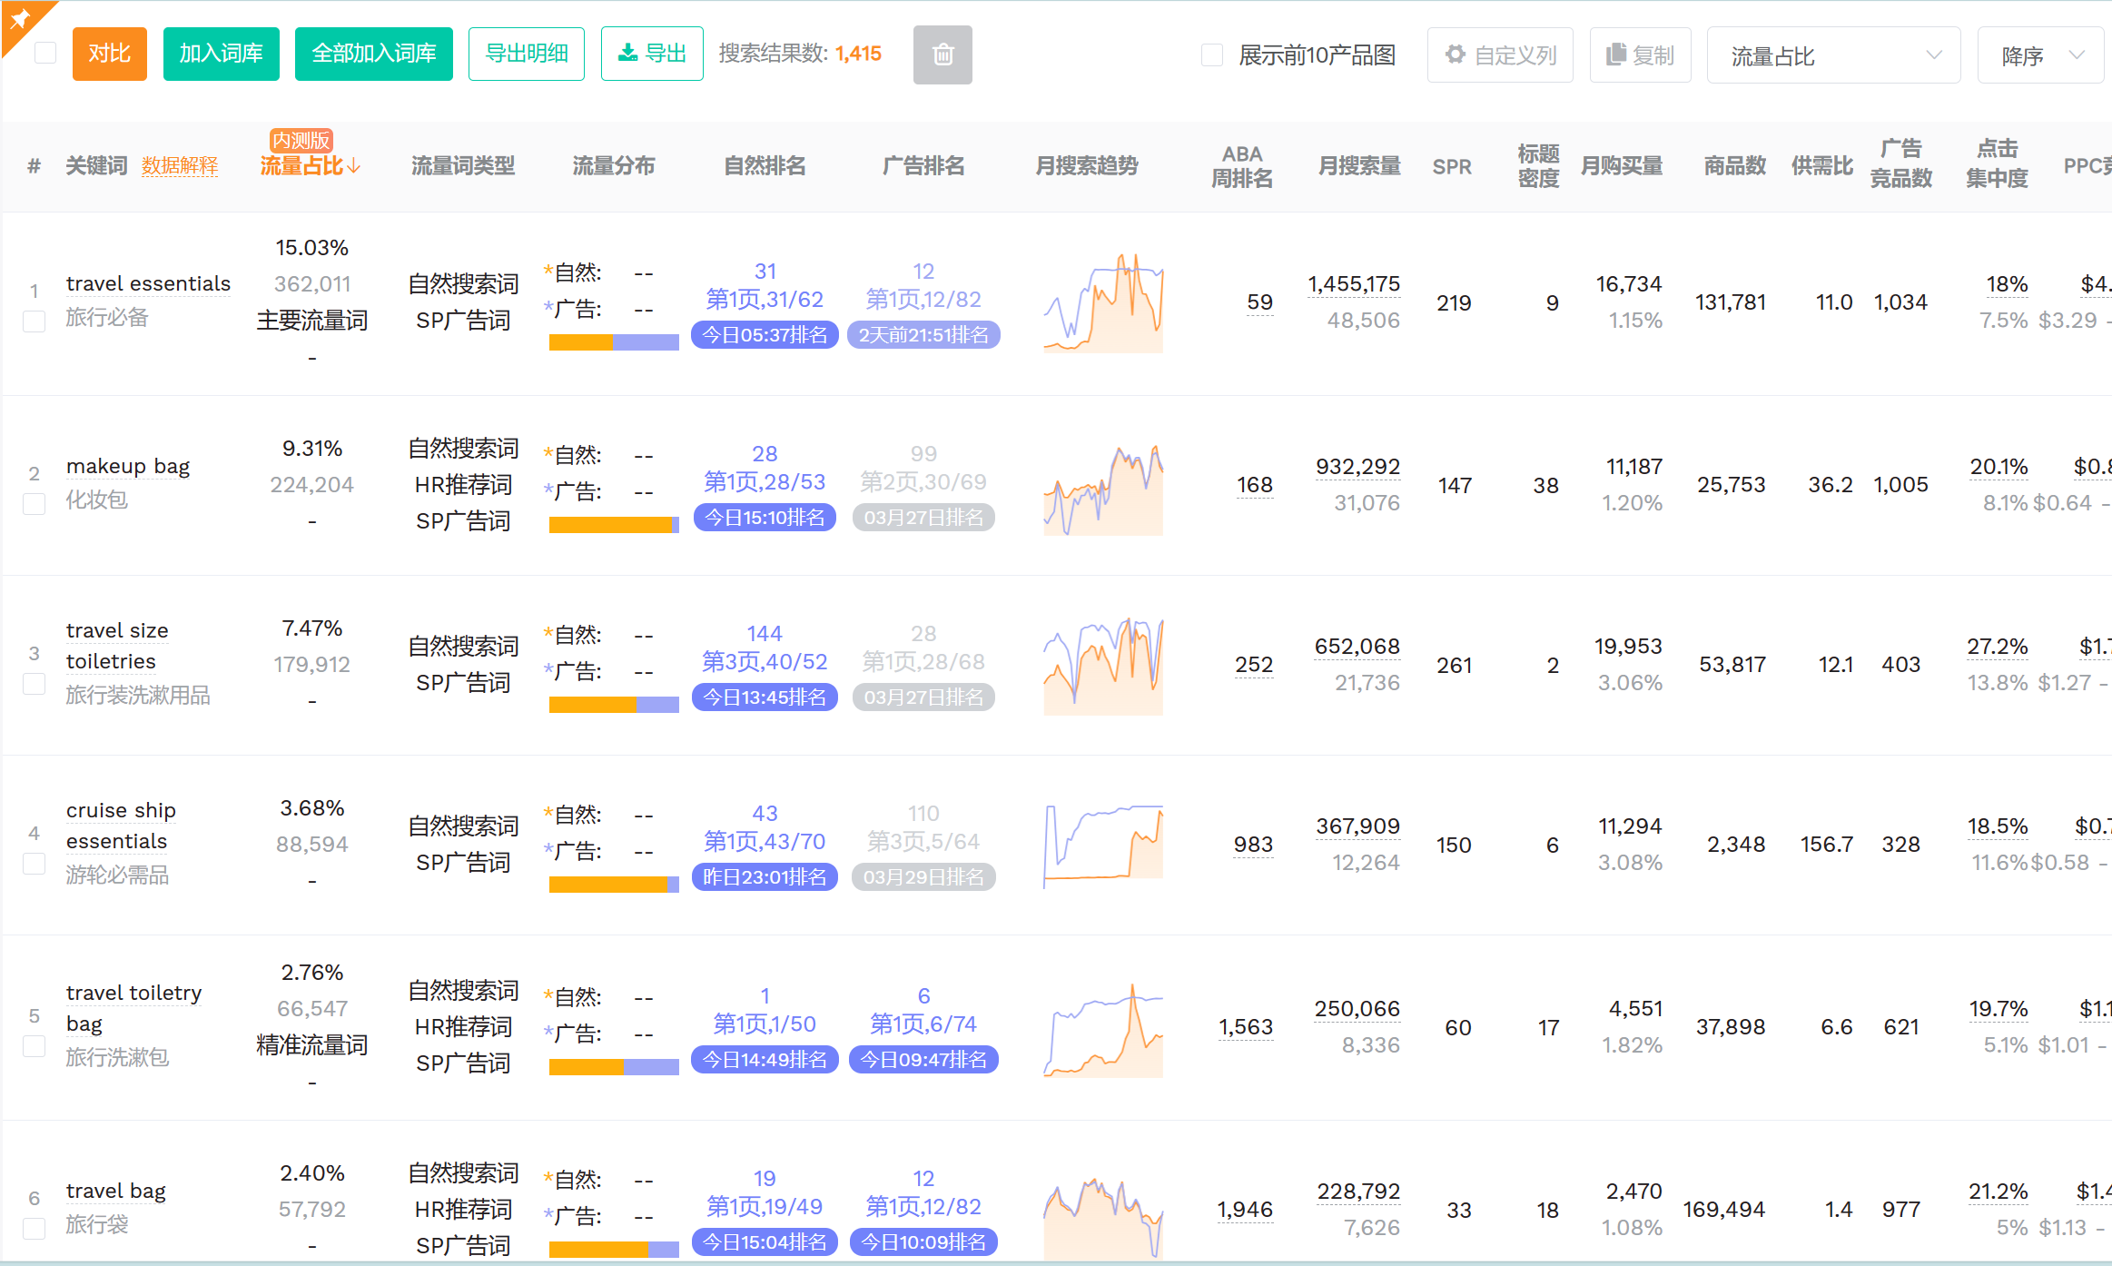
Task: Click traffic distribution bar for cruise ship essentials
Action: tap(614, 885)
